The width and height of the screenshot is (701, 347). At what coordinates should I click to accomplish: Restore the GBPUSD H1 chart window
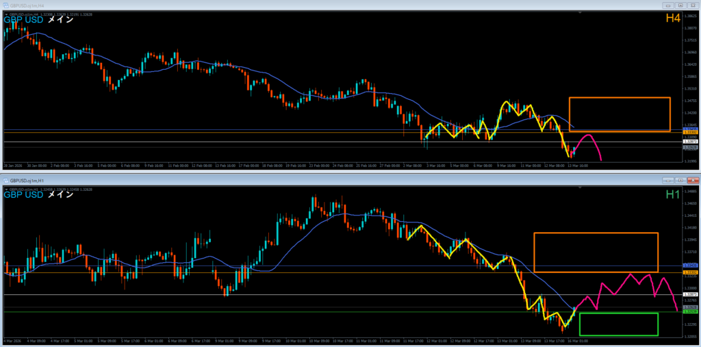click(679, 180)
